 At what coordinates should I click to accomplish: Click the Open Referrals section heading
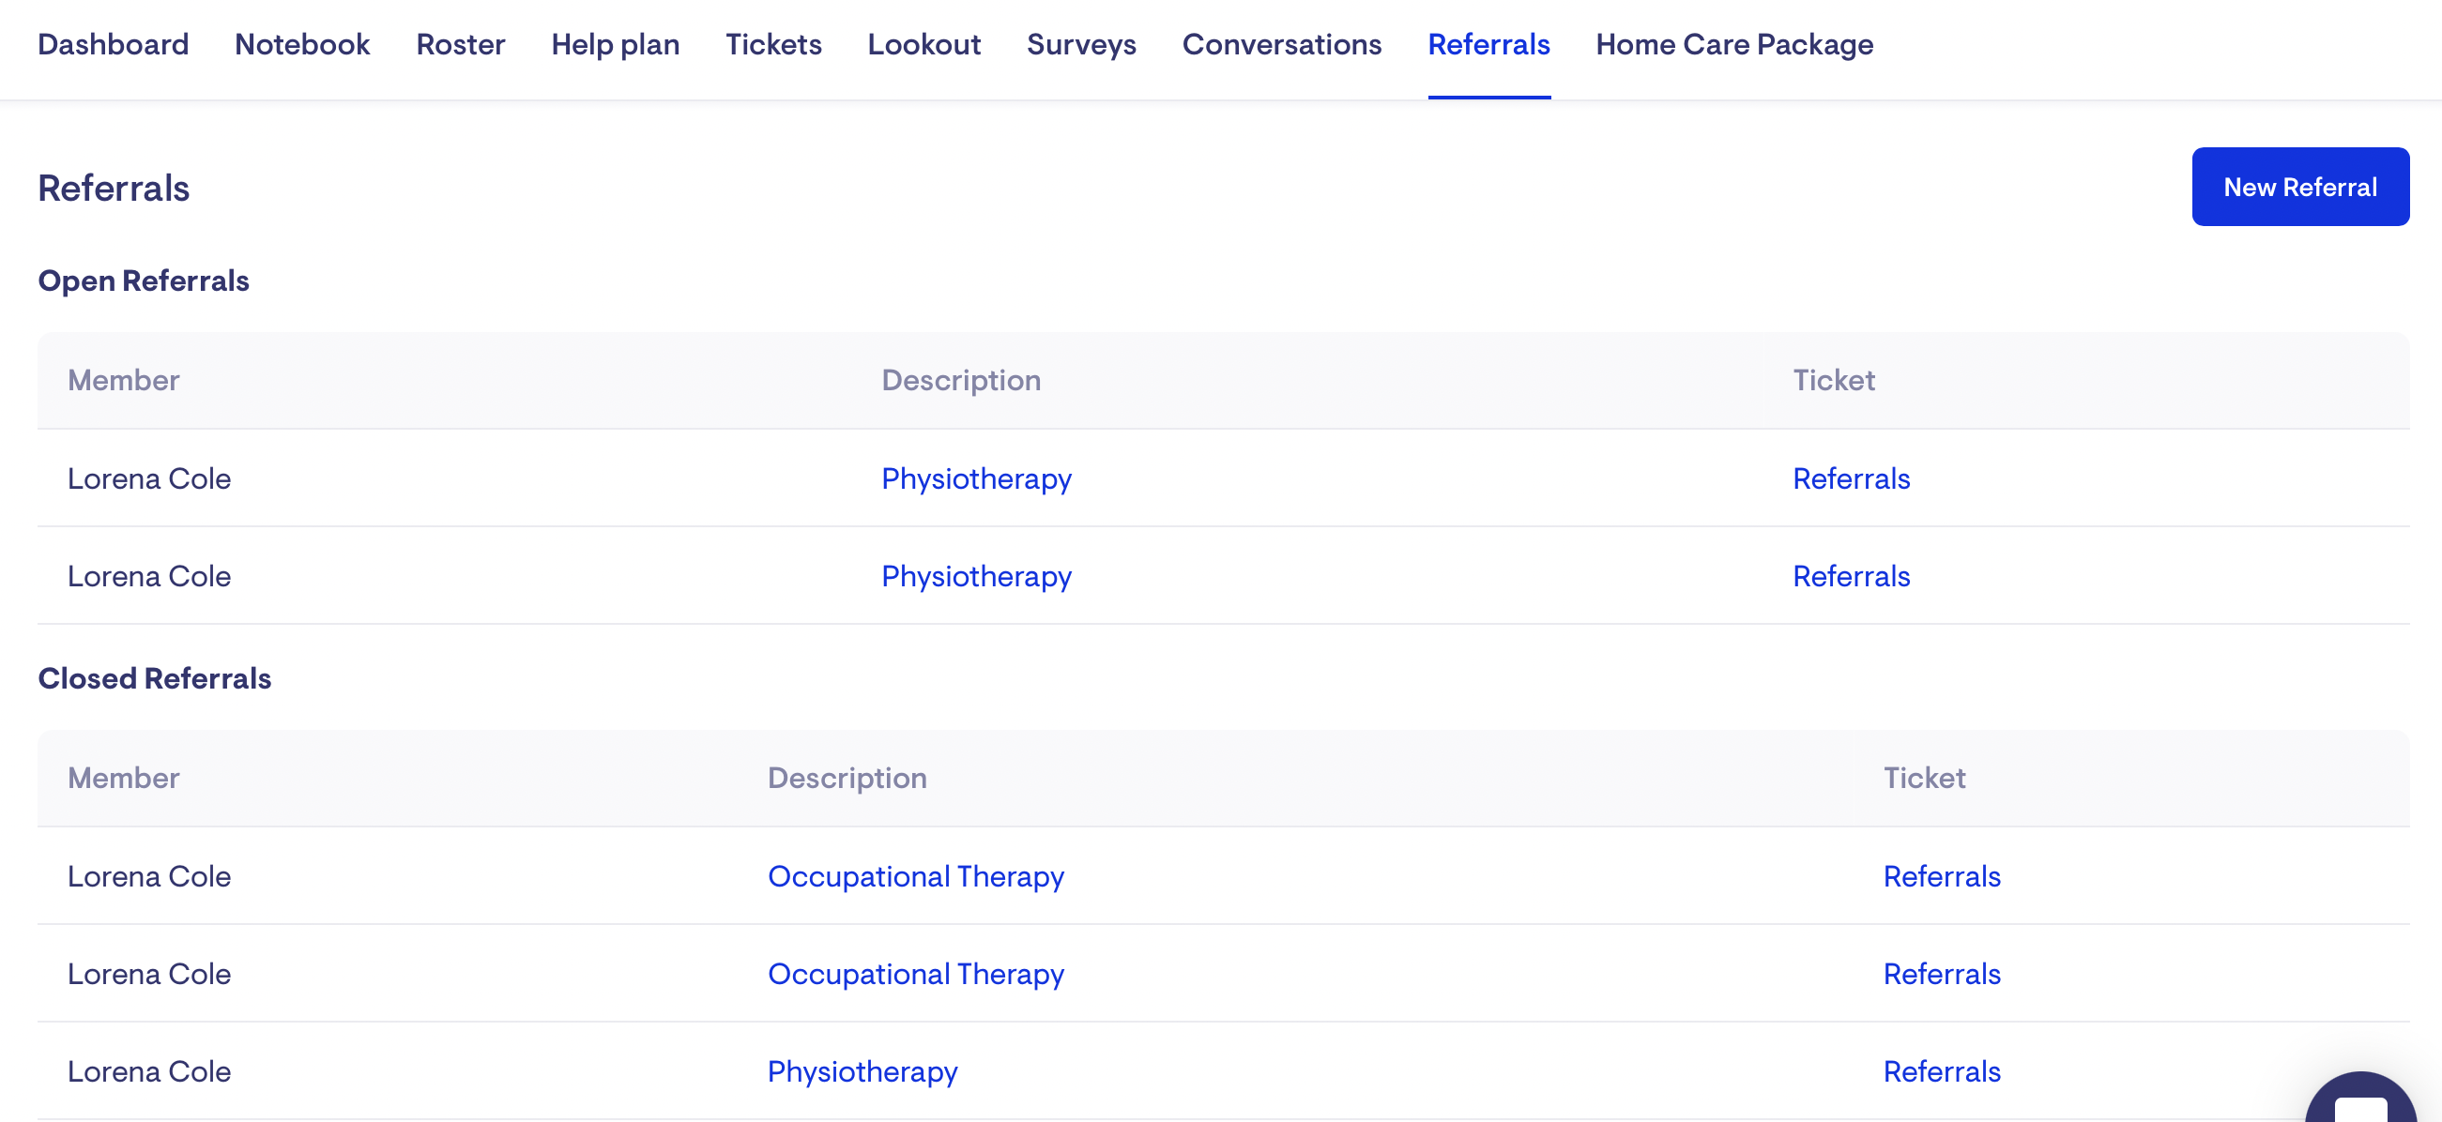click(144, 281)
